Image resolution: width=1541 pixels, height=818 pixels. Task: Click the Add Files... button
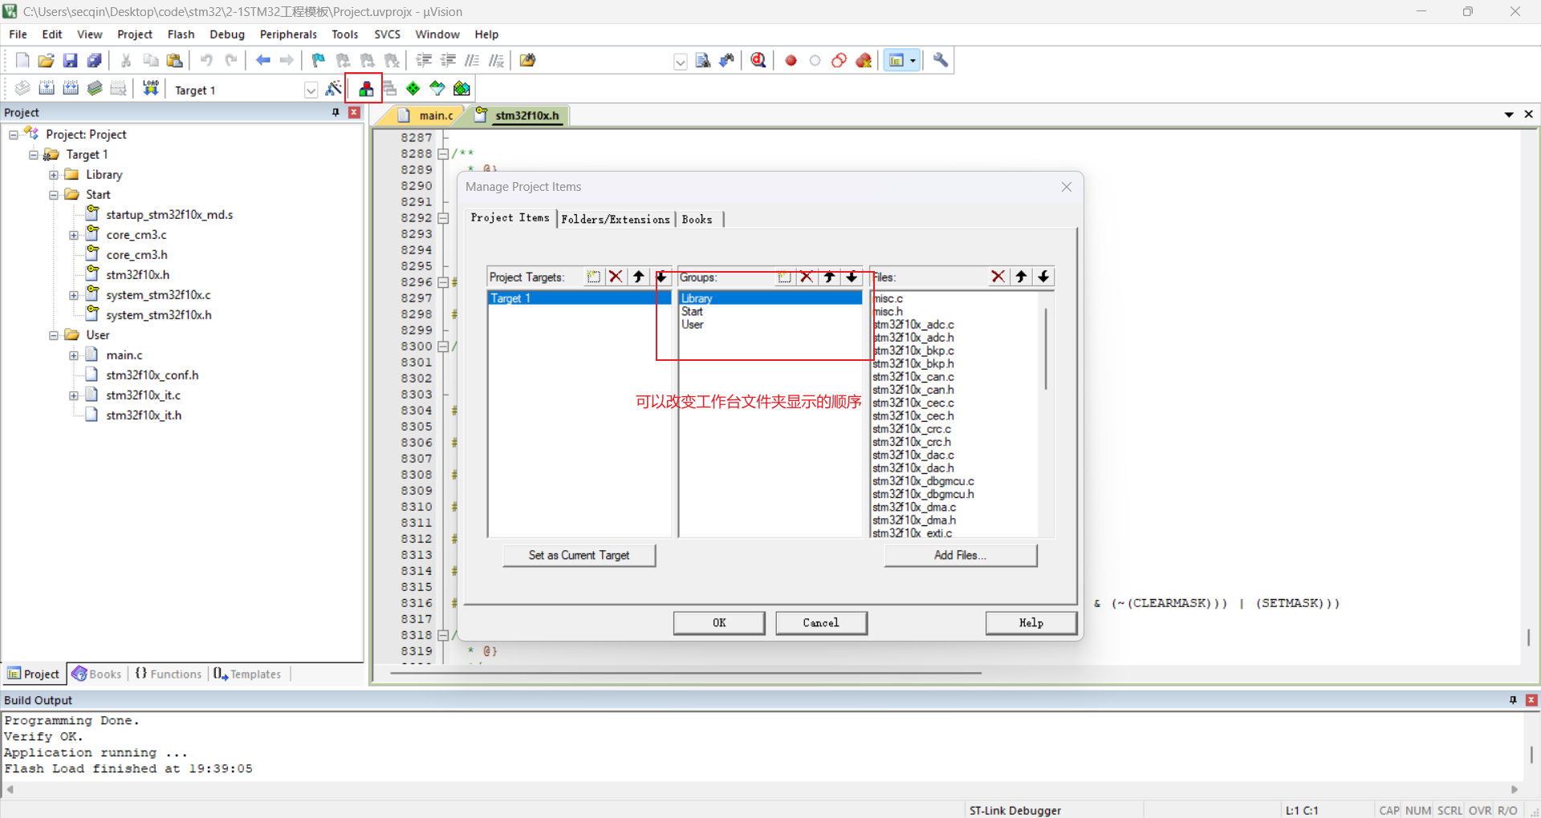click(960, 555)
